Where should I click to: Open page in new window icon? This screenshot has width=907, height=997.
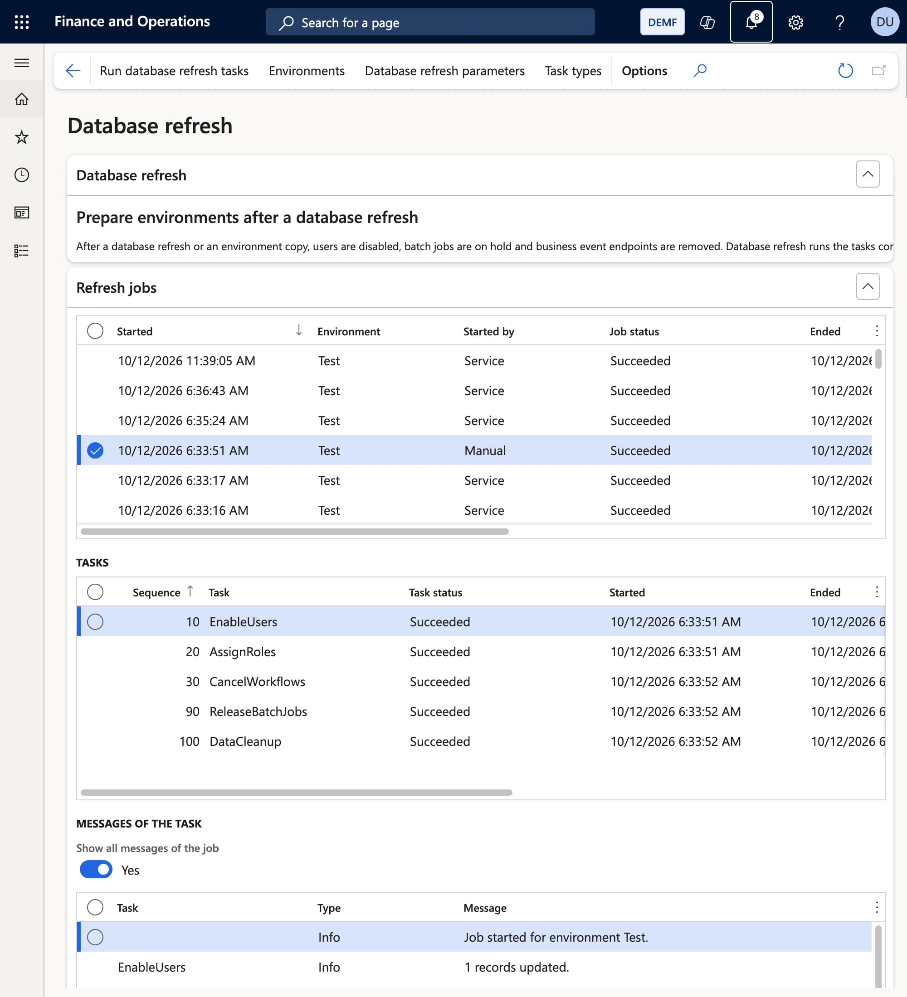coord(878,71)
